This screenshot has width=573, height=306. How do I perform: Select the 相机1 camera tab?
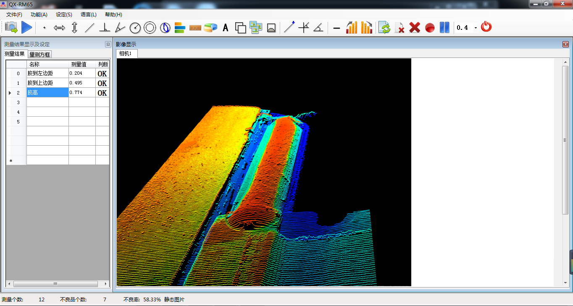pos(125,54)
